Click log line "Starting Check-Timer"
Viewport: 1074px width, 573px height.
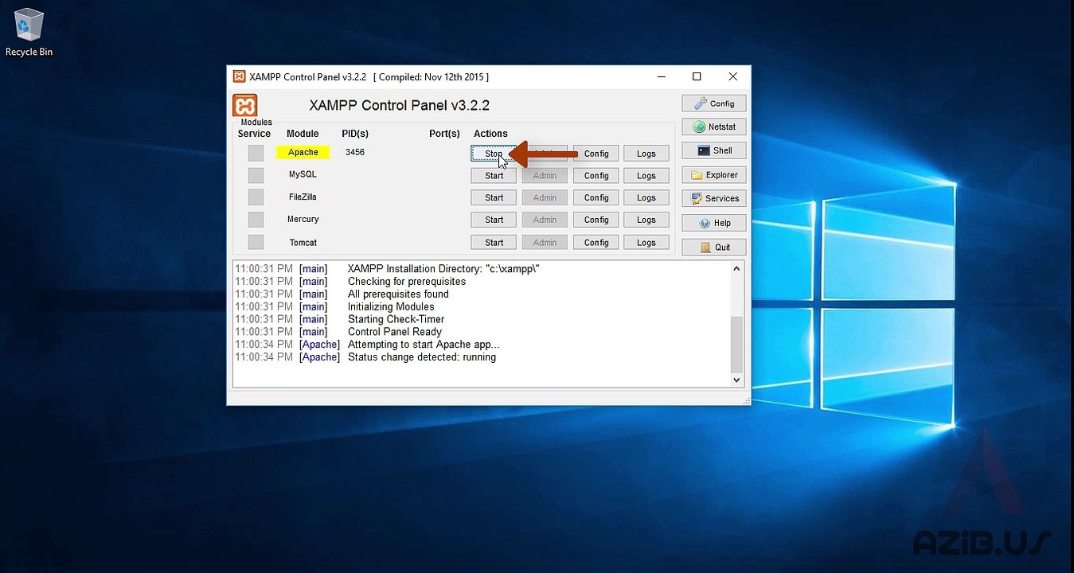[x=396, y=319]
